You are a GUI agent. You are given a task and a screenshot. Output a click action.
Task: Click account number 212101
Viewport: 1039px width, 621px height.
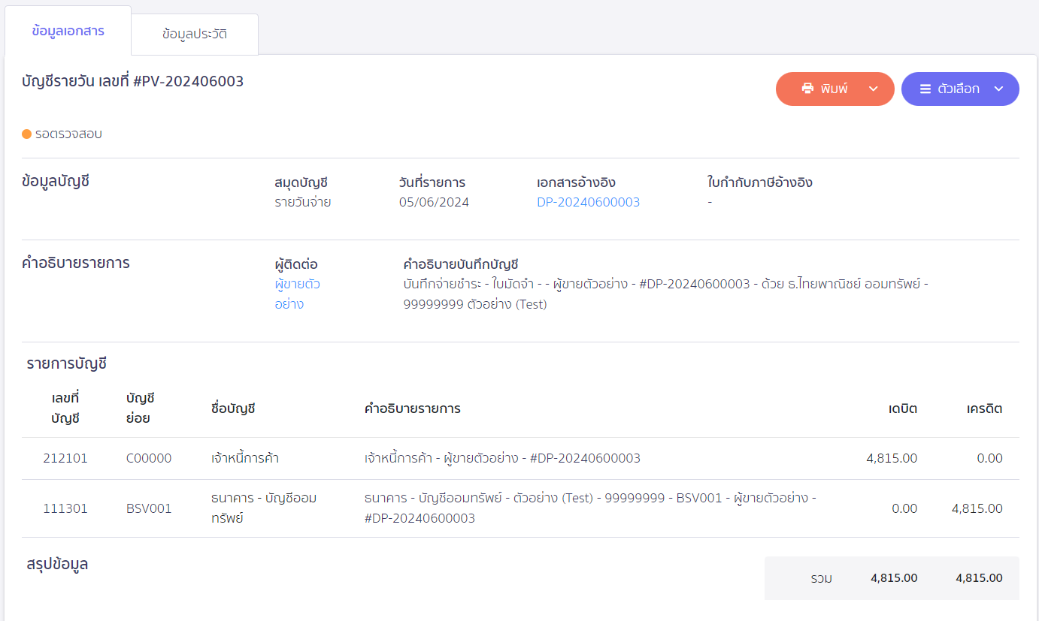pos(65,458)
